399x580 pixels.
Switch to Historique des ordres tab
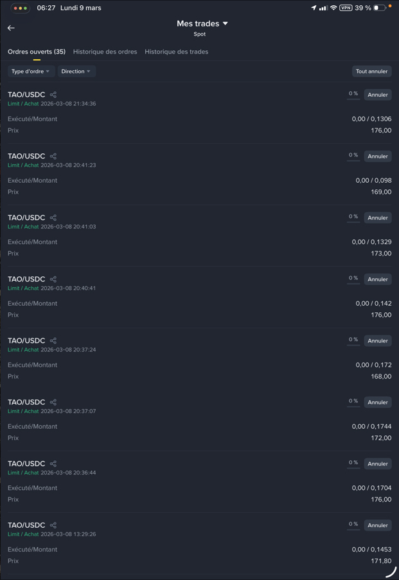pos(105,51)
